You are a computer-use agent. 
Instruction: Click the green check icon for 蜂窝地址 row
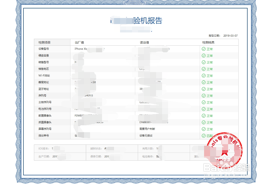tap(204, 82)
